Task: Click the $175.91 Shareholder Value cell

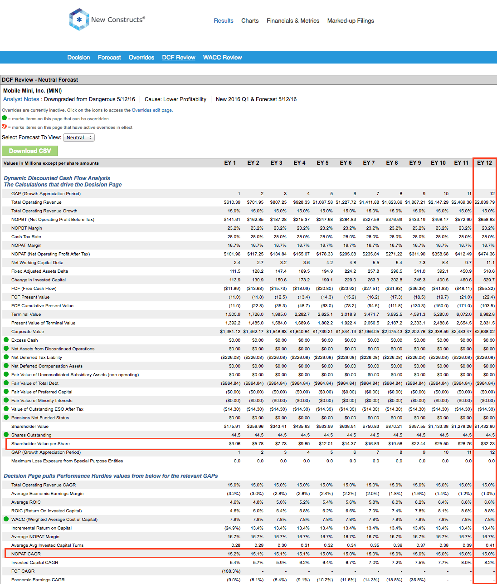Action: tap(232, 427)
